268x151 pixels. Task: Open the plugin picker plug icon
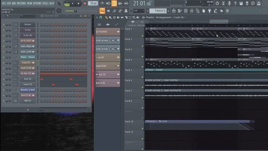pos(209,11)
